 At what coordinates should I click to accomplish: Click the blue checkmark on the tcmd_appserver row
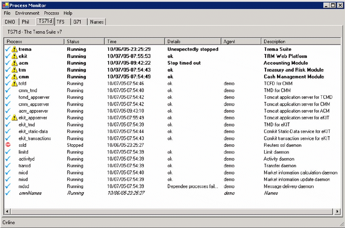(8, 97)
